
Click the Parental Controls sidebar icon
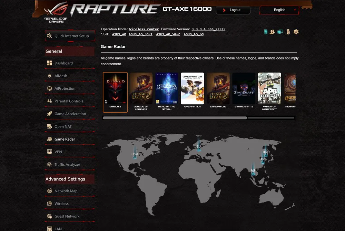[x=49, y=101]
